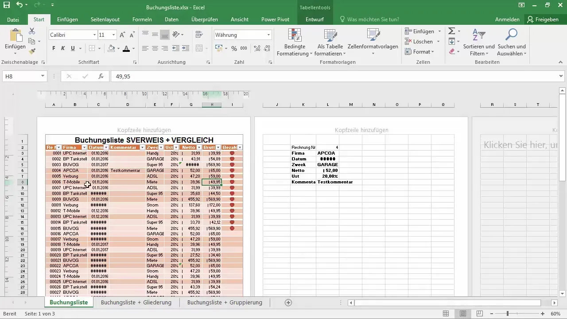This screenshot has width=567, height=319.
Task: Click Kopfzeile hinzufügen on the first page
Action: pyautogui.click(x=144, y=130)
